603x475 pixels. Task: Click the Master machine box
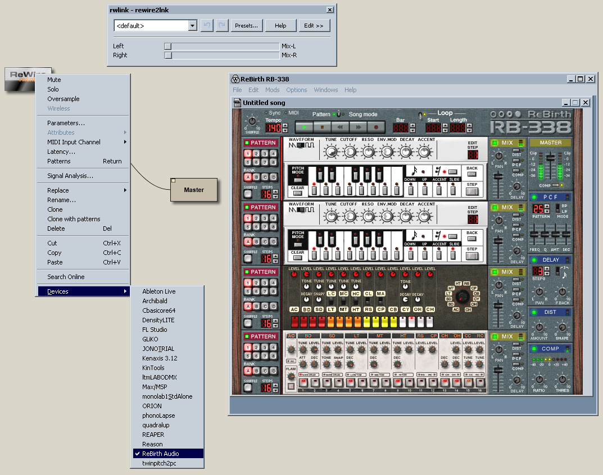pyautogui.click(x=194, y=190)
